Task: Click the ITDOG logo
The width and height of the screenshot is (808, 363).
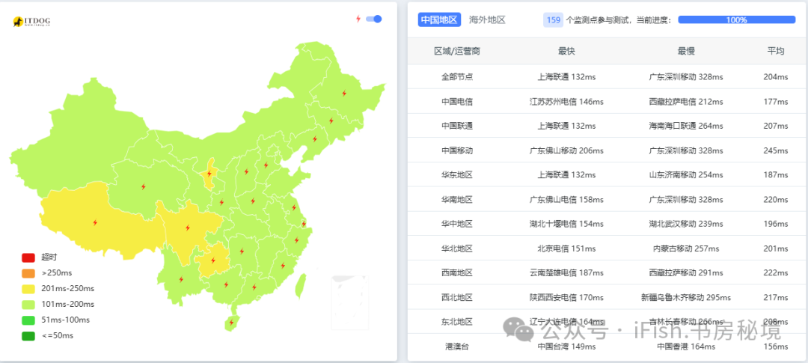Action: (31, 22)
